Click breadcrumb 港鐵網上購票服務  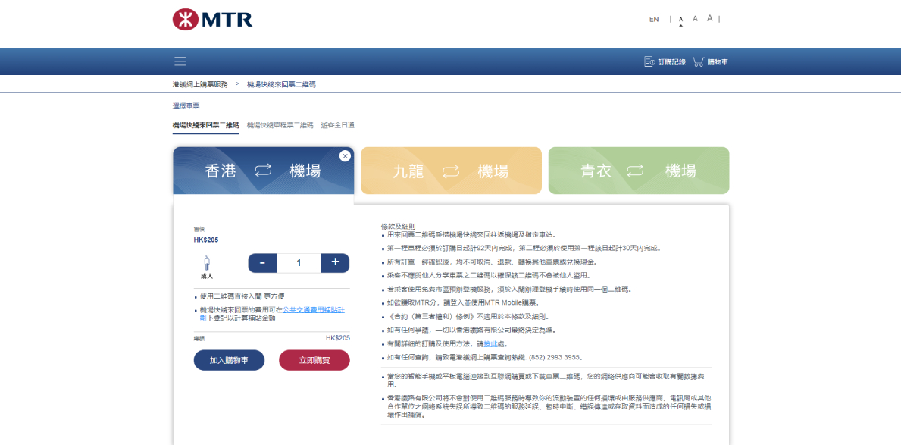200,84
